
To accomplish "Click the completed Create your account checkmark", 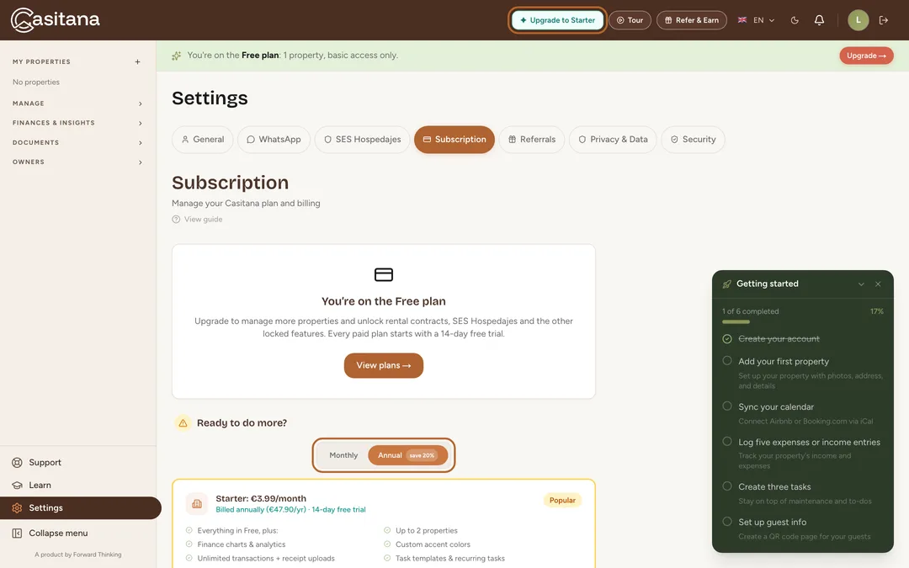I will (x=727, y=338).
